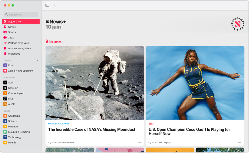Open more options for NASA Moondust article
Screen dimensions: 249x153
click(x=139, y=143)
